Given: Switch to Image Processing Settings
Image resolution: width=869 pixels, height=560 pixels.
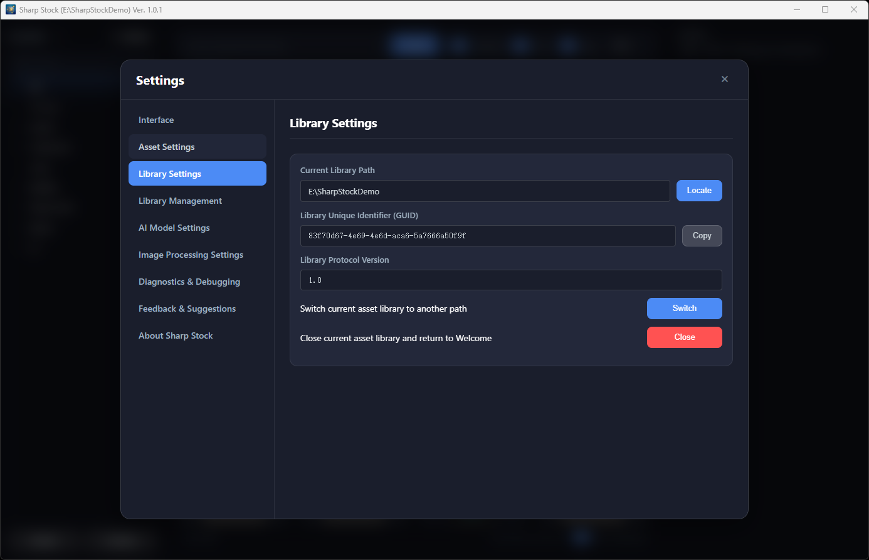Looking at the screenshot, I should click(x=197, y=255).
